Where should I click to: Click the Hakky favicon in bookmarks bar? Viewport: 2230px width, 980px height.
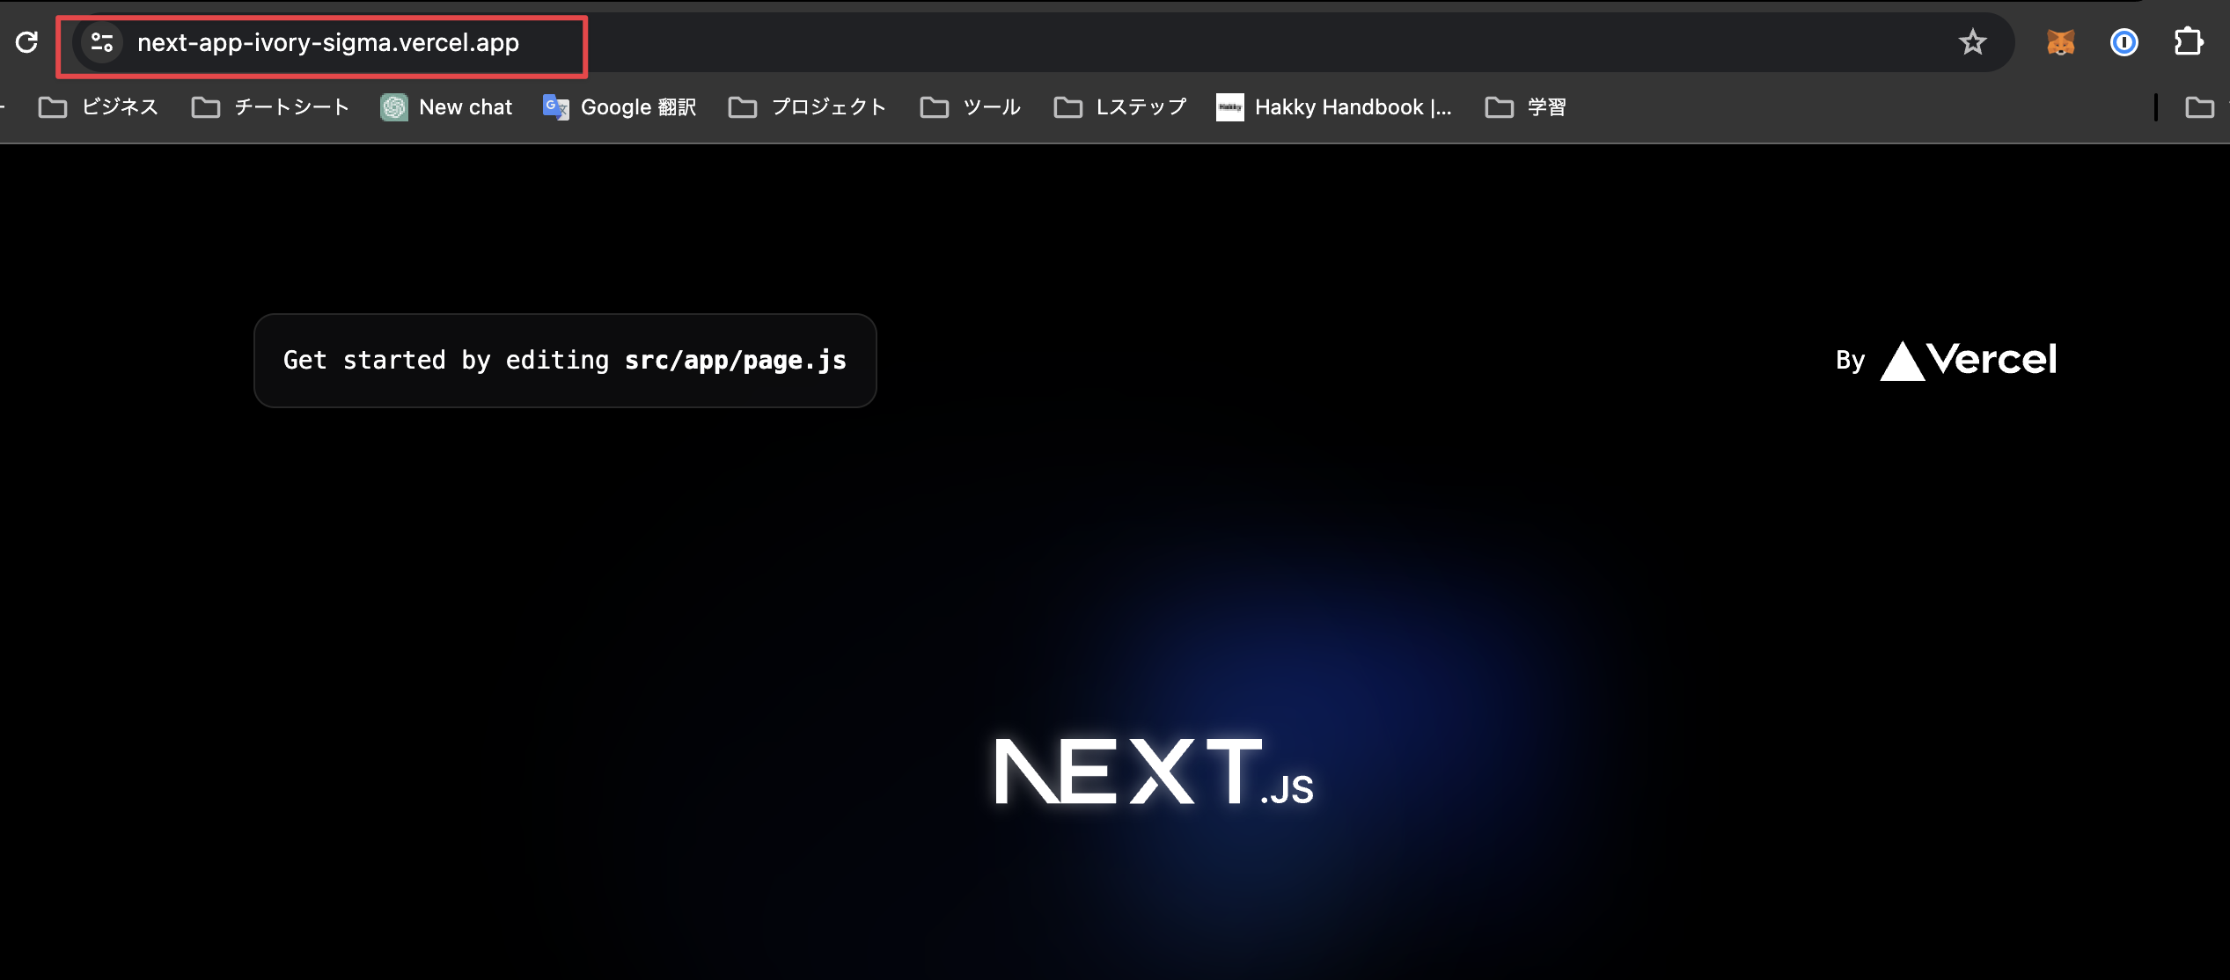pyautogui.click(x=1229, y=107)
